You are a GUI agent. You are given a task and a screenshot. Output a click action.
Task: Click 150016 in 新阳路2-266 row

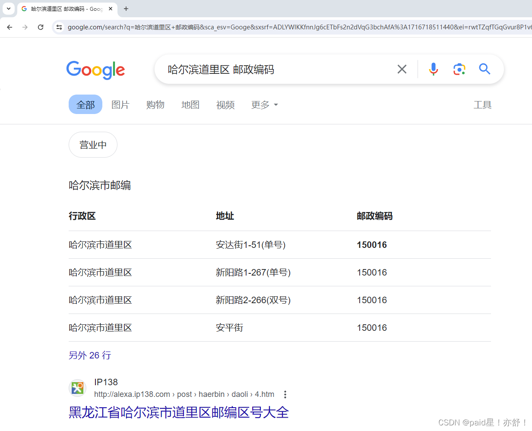click(x=372, y=300)
